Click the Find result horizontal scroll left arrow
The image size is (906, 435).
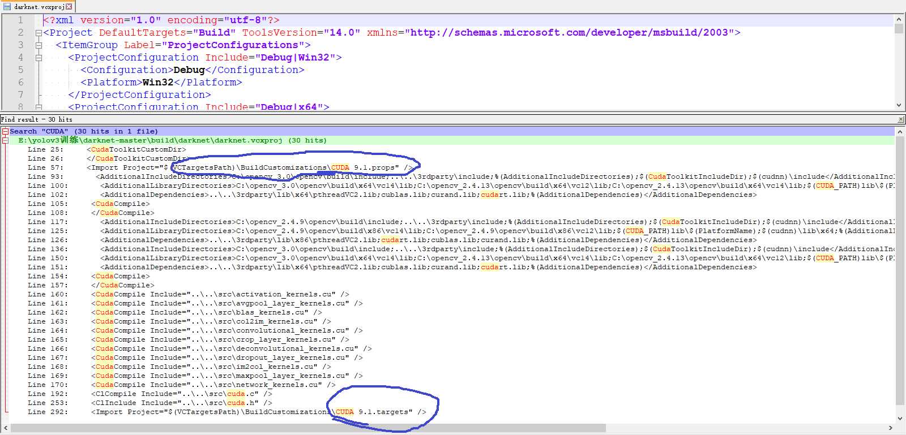click(6, 428)
